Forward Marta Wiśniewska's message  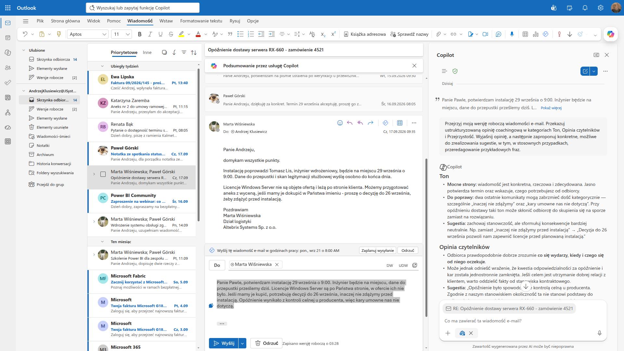click(370, 123)
